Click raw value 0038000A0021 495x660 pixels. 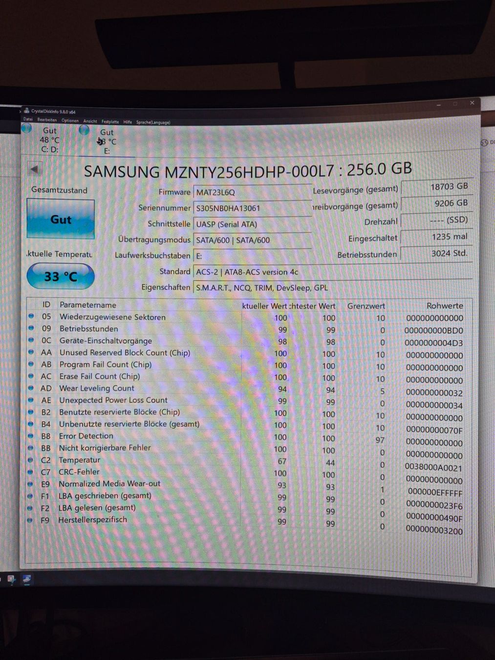433,467
